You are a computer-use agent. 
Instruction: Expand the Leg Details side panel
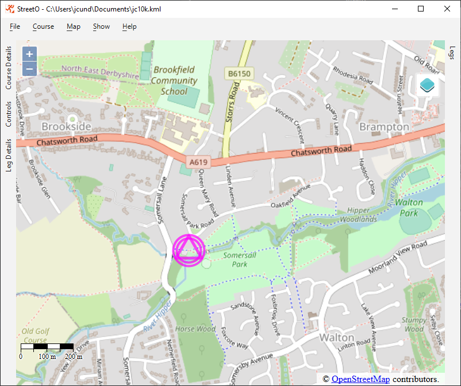pyautogui.click(x=9, y=155)
